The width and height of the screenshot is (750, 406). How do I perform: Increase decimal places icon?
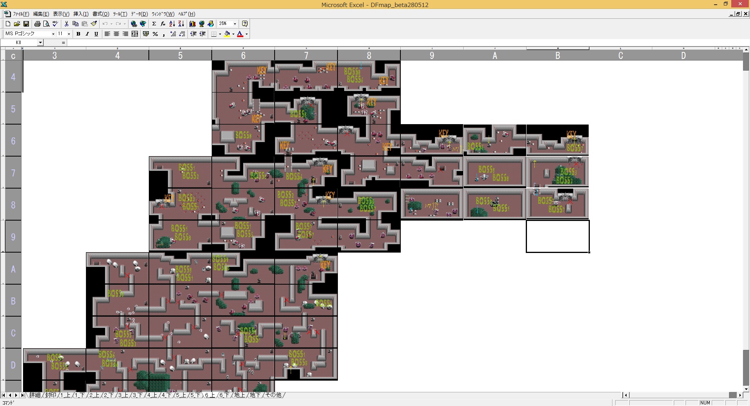coord(173,34)
